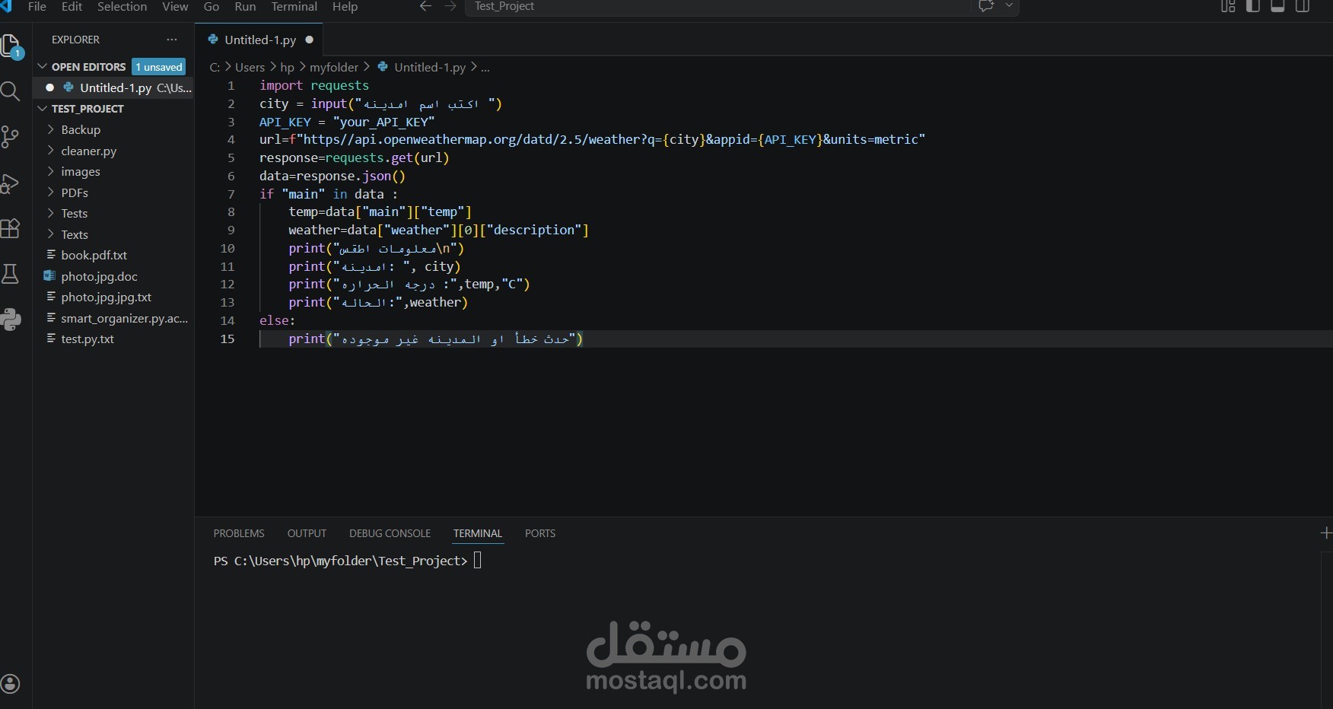The height and width of the screenshot is (709, 1333).
Task: Add a new terminal with plus icon
Action: click(1326, 533)
